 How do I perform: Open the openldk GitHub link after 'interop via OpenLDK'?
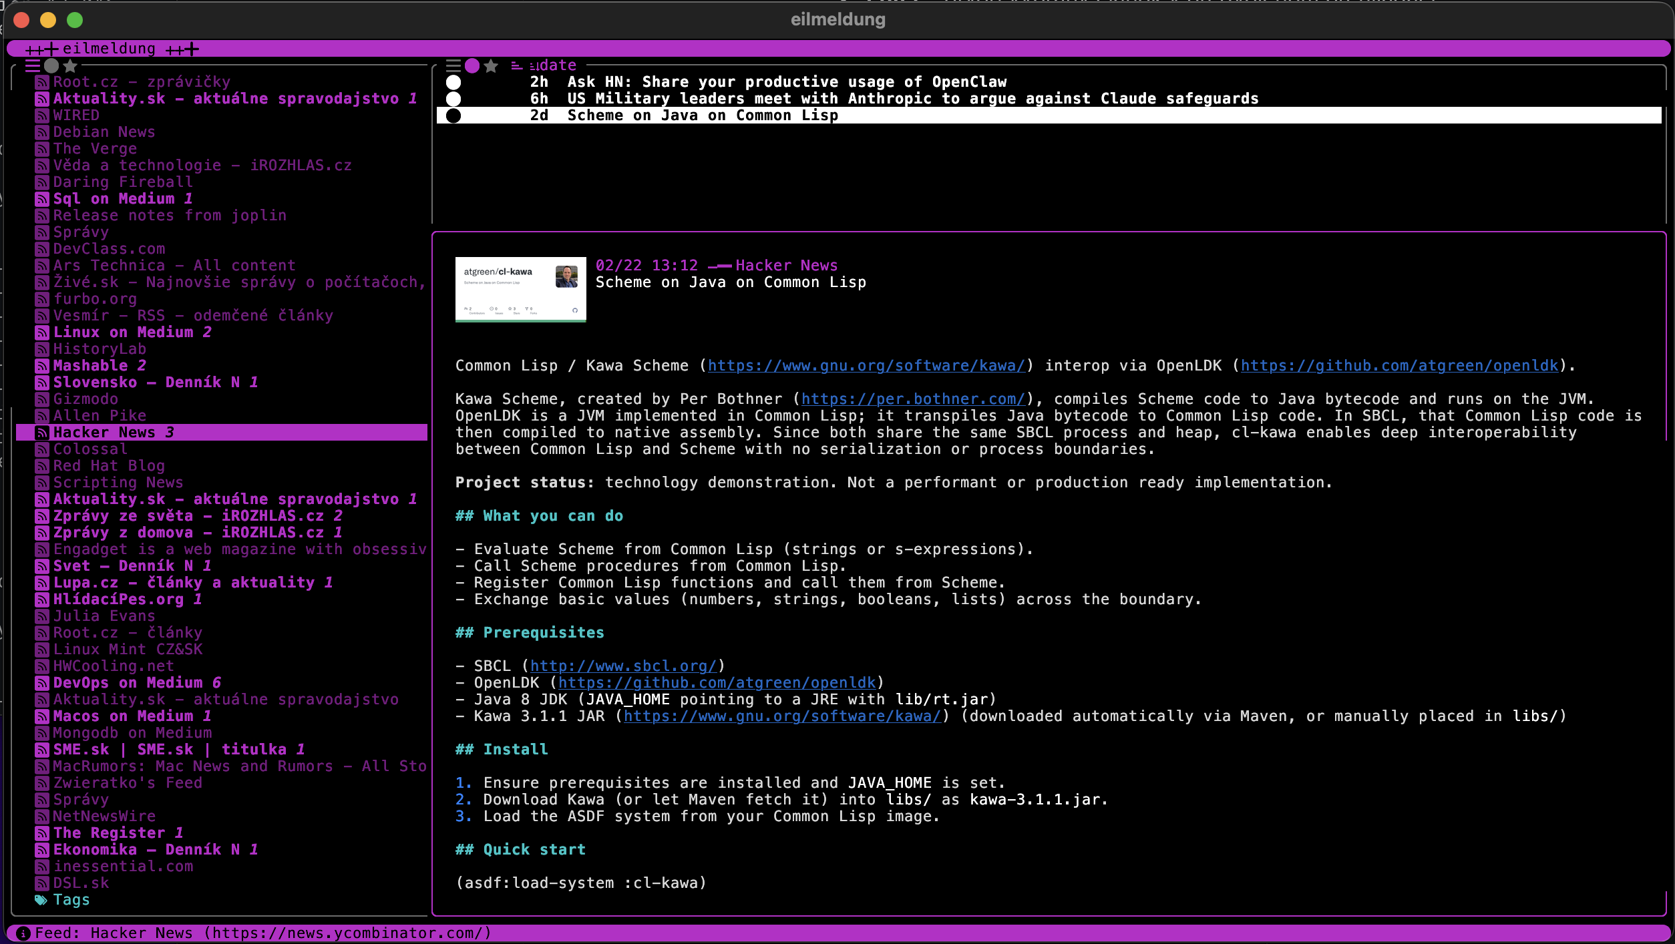pos(1400,366)
